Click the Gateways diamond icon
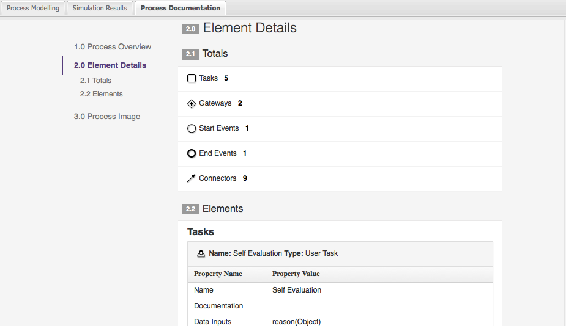Image resolution: width=566 pixels, height=331 pixels. pyautogui.click(x=192, y=104)
